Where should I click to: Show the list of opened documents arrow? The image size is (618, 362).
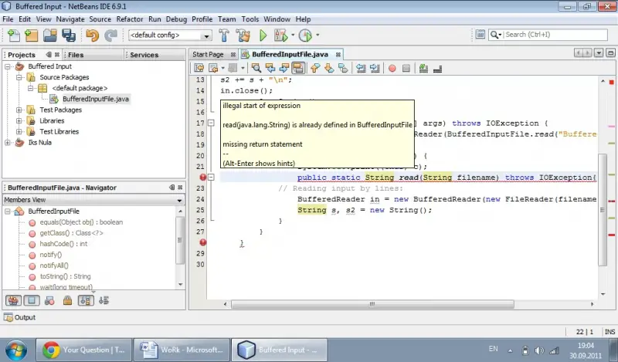599,52
